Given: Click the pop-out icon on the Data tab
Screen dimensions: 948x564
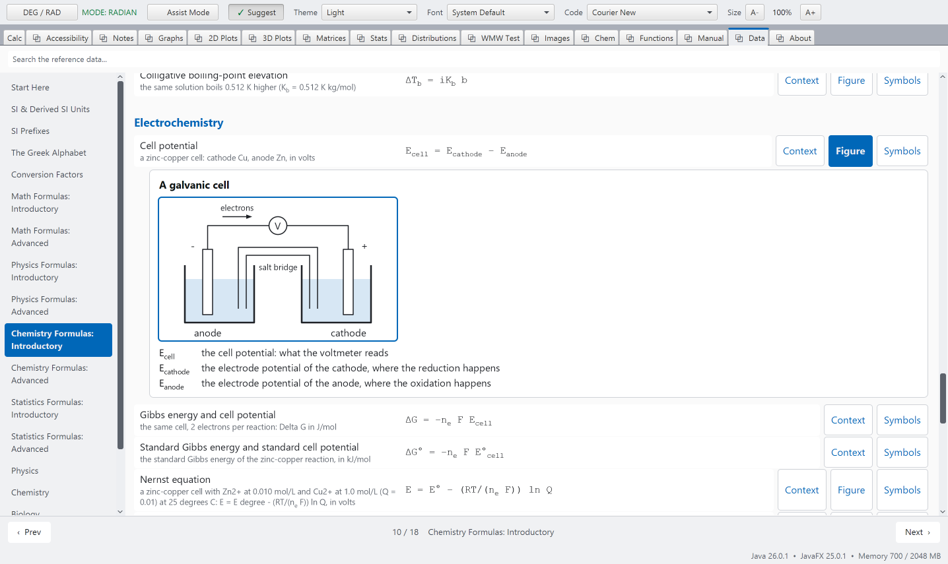Looking at the screenshot, I should [x=739, y=38].
